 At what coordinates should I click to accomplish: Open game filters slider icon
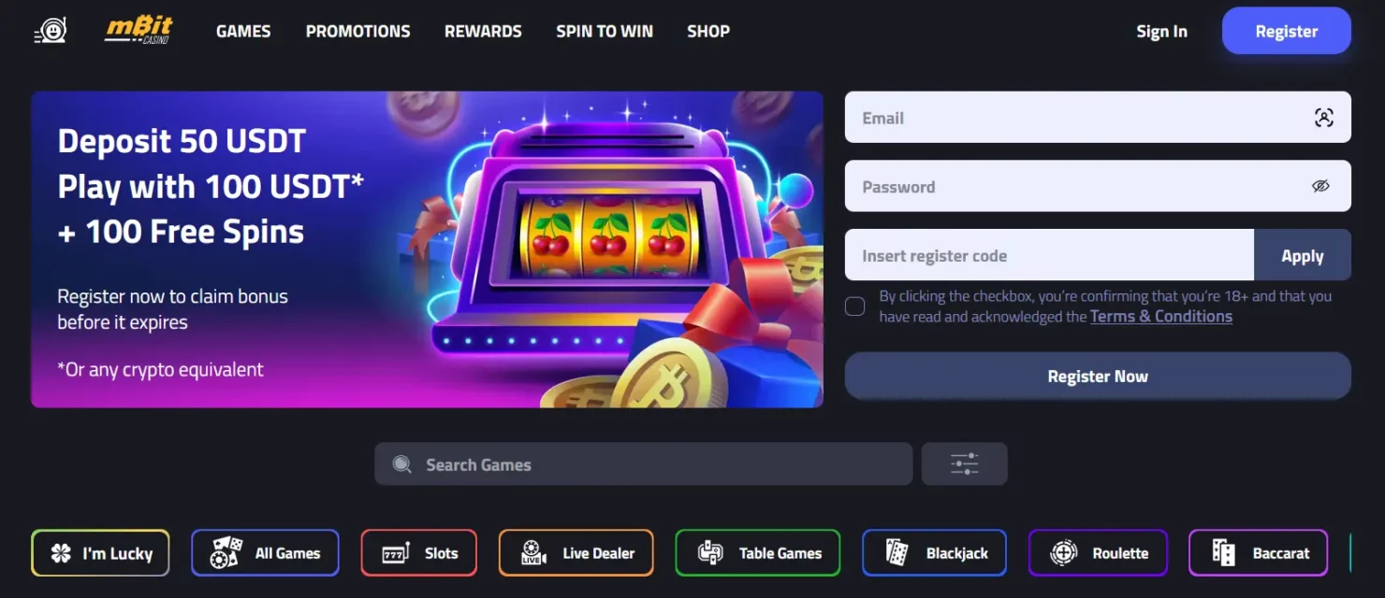pos(964,463)
